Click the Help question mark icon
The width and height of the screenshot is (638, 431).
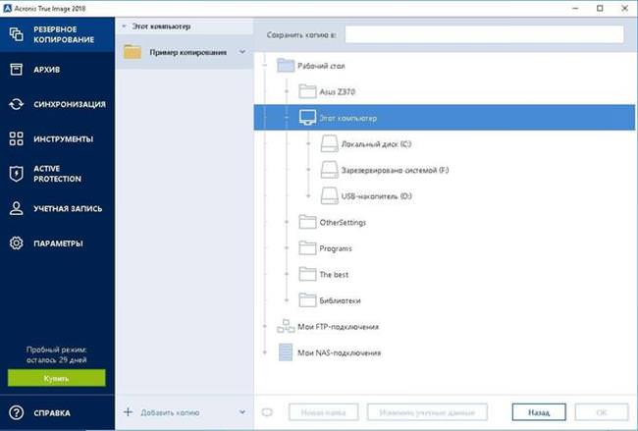(x=17, y=412)
